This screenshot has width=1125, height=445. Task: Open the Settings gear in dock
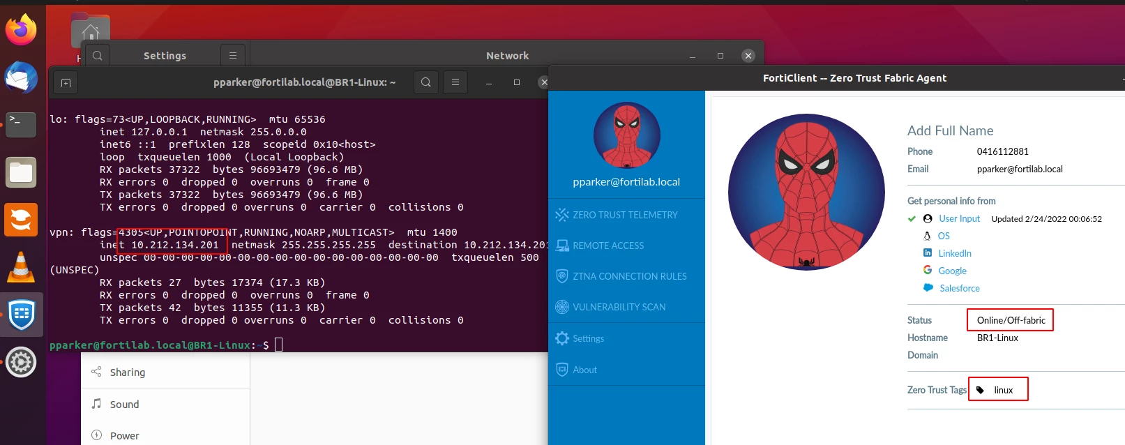(x=21, y=362)
